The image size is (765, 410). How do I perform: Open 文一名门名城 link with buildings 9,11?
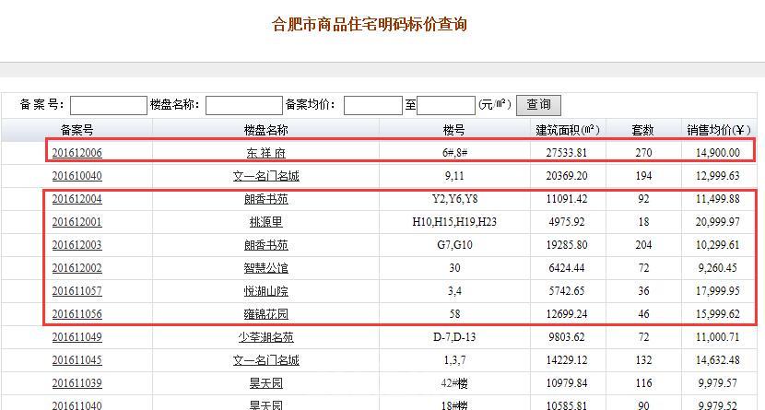point(266,176)
